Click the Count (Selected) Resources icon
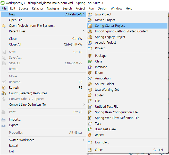 4,93
